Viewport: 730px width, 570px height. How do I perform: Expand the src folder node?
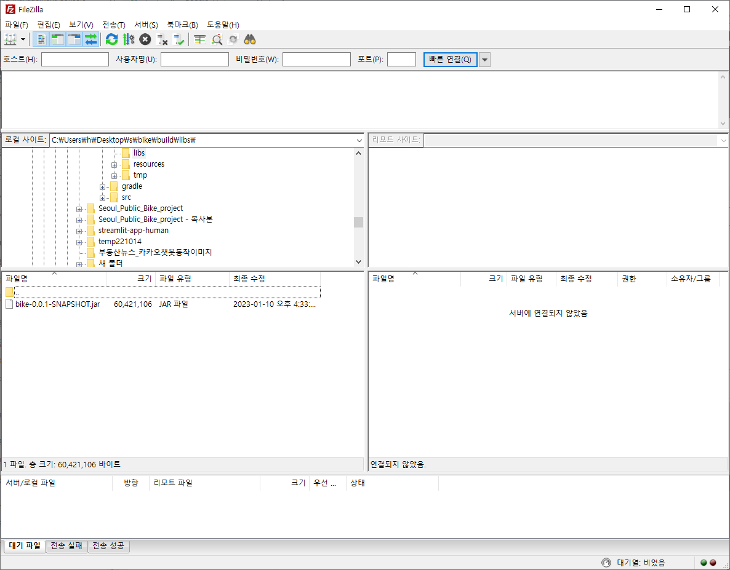[x=102, y=199]
